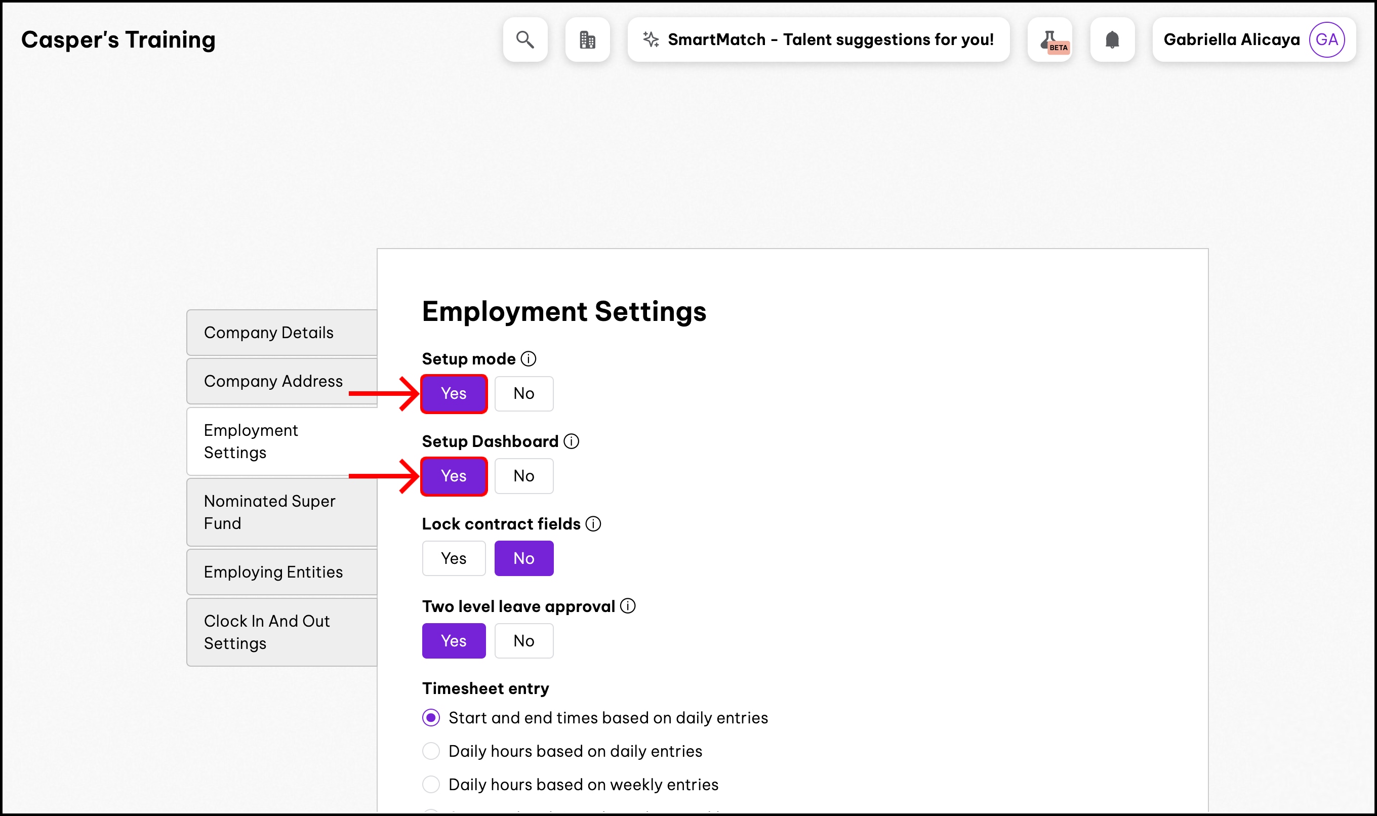Click the company building icon
This screenshot has height=816, width=1377.
click(x=587, y=39)
